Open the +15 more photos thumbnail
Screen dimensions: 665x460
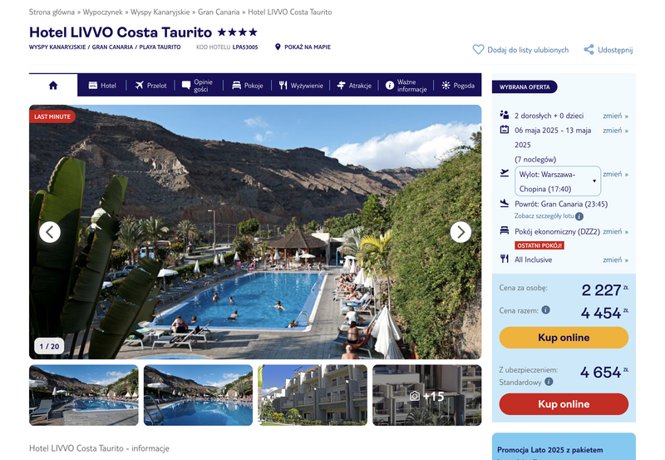427,395
